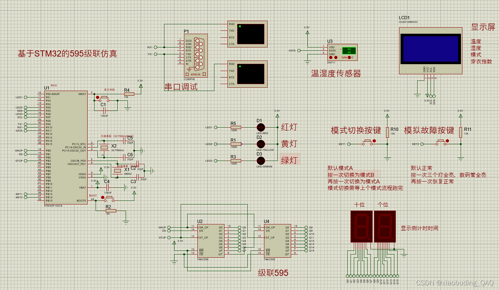
Task: Click the '个位' label above the display
Action: pos(383,205)
